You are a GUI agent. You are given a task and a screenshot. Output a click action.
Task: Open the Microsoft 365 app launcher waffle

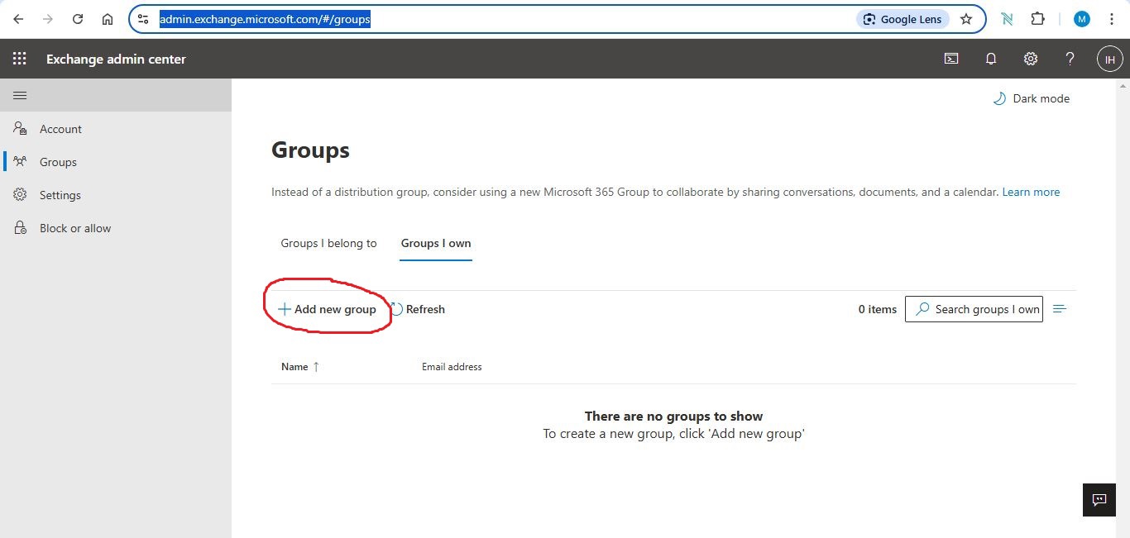[19, 58]
